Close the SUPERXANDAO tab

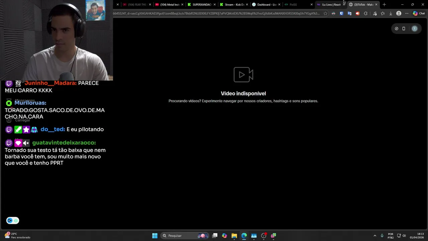215,5
